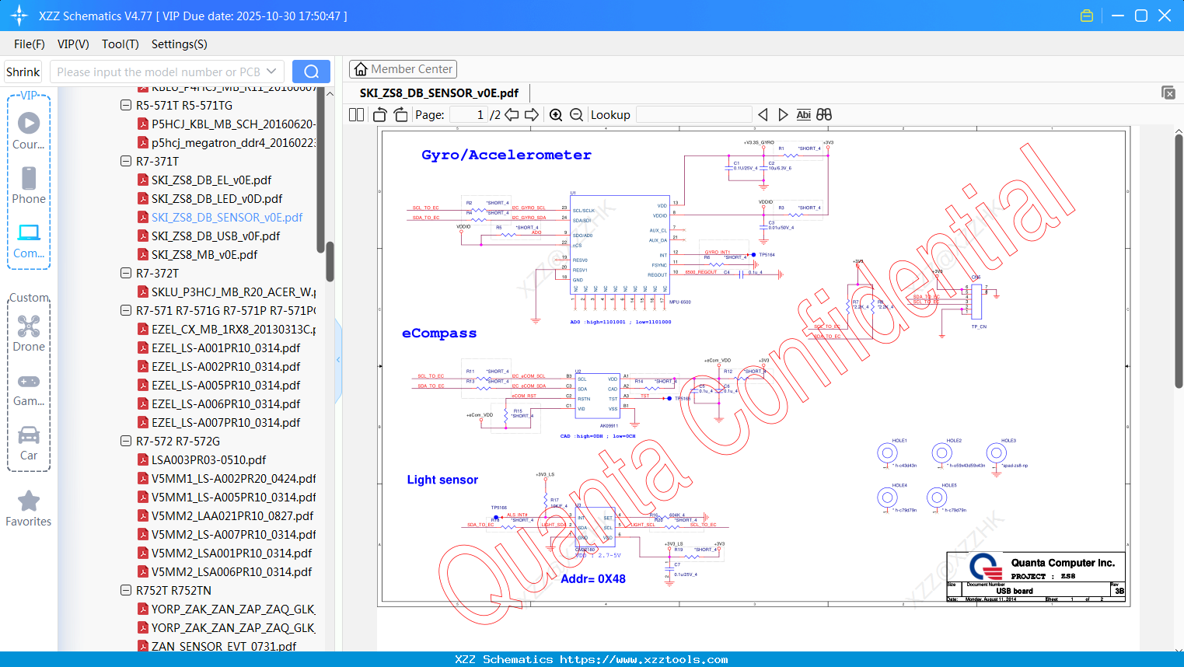This screenshot has width=1184, height=667.
Task: Open the Settings(S) menu
Action: coord(180,44)
